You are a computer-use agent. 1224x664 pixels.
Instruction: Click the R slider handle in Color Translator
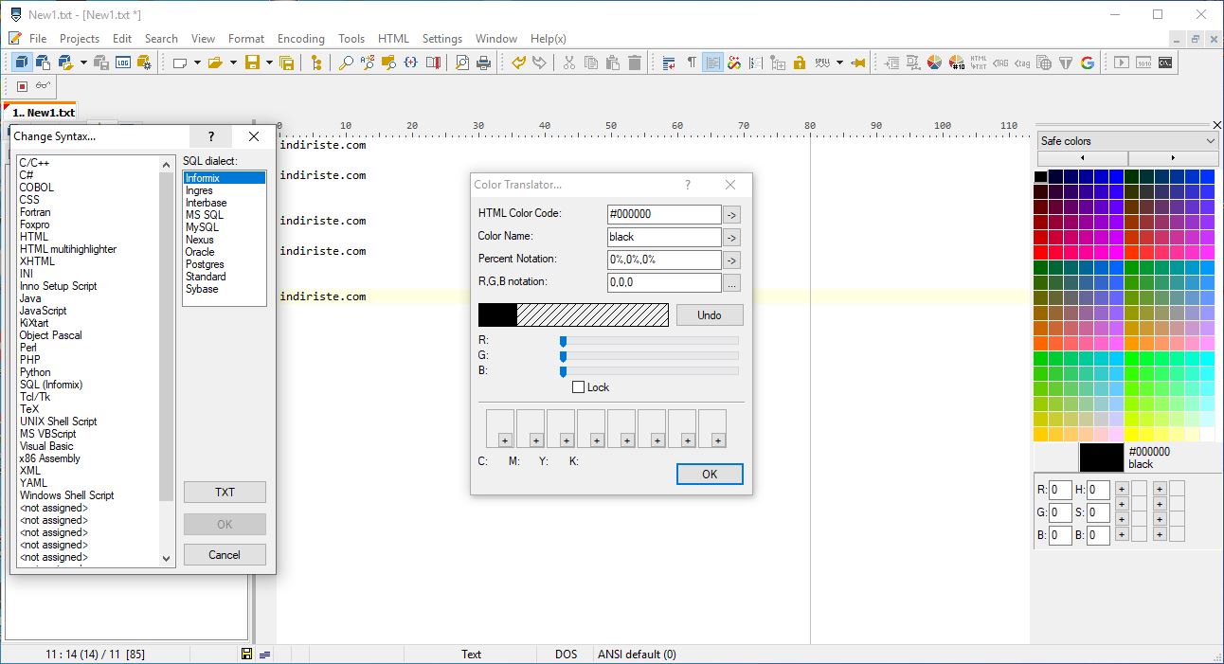pos(563,341)
